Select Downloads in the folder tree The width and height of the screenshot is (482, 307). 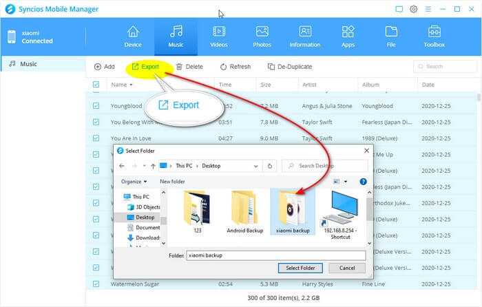tap(143, 237)
